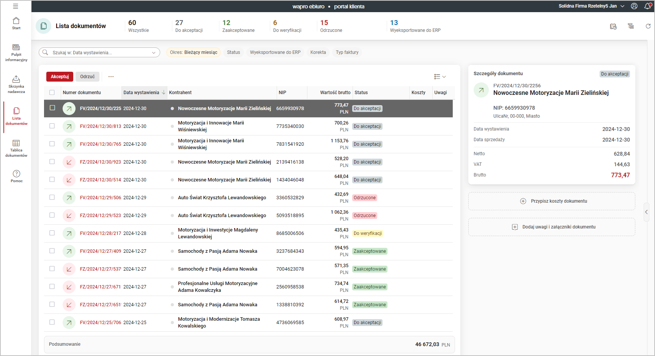Check the box for FV/2024/12/30/225 row
Screen dimensions: 655x356
pyautogui.click(x=52, y=108)
